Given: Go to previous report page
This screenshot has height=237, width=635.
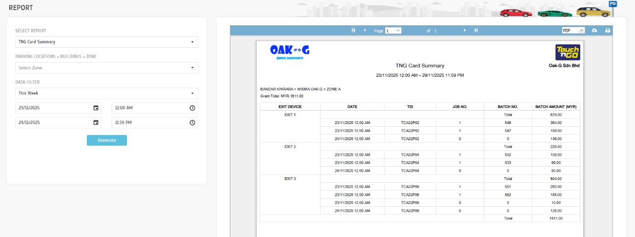Looking at the screenshot, I should [x=365, y=30].
